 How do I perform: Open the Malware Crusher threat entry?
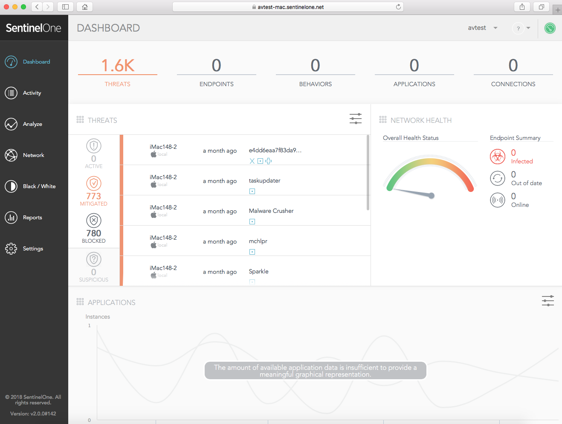point(271,211)
